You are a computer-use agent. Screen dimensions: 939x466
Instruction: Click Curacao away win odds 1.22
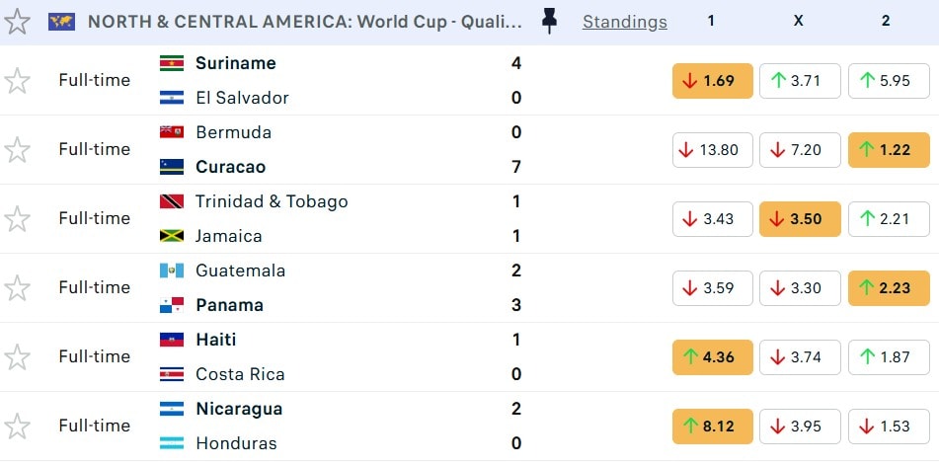click(x=888, y=150)
